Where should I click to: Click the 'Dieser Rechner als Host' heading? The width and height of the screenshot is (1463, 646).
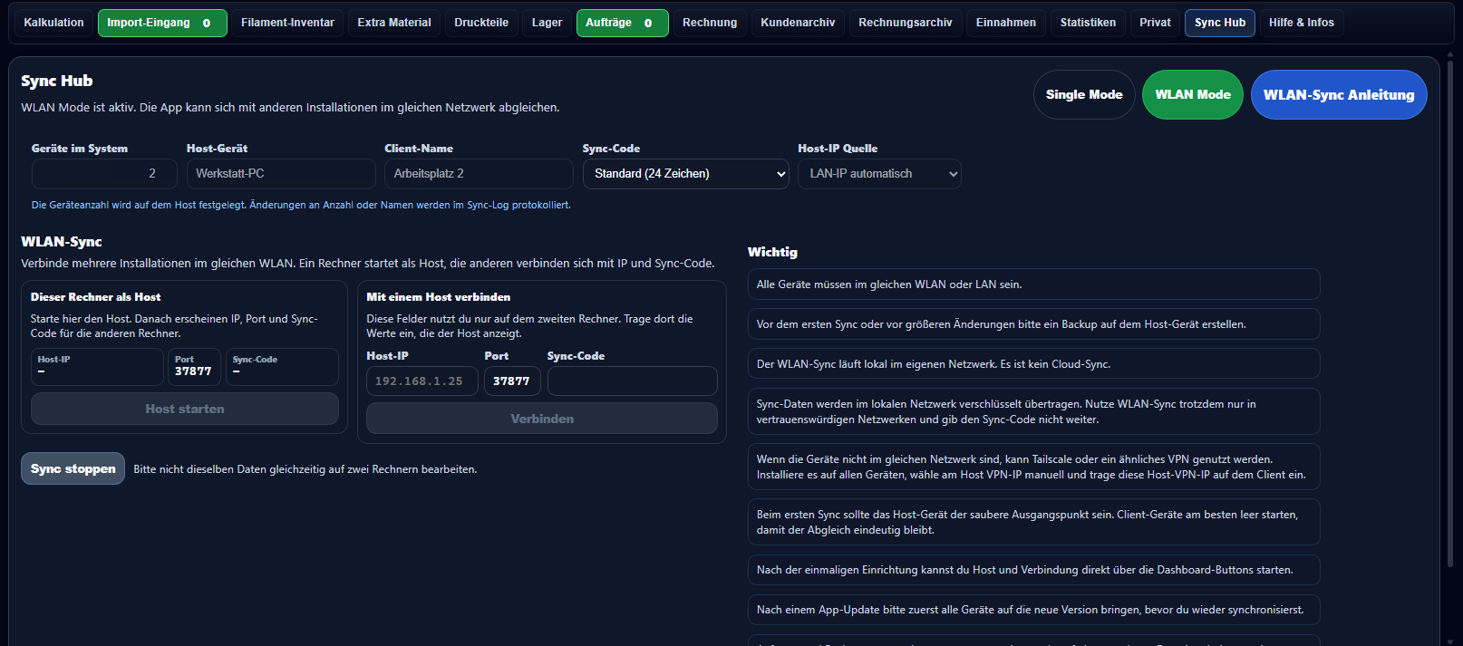(96, 297)
